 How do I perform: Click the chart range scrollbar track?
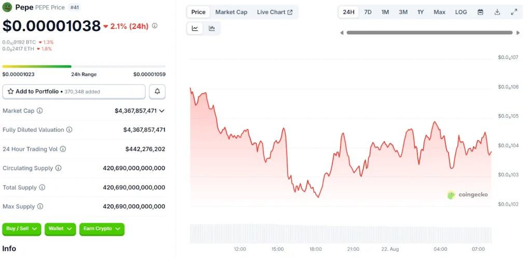tap(430, 33)
